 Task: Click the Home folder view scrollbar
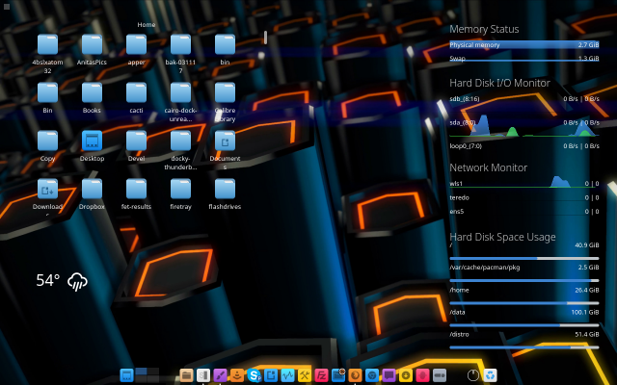tap(265, 38)
